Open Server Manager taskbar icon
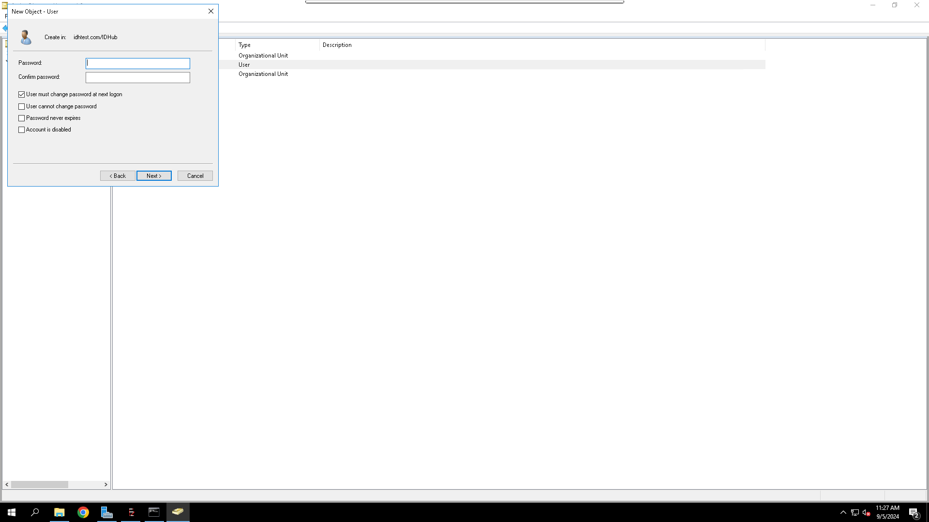The height and width of the screenshot is (522, 929). coord(106,512)
